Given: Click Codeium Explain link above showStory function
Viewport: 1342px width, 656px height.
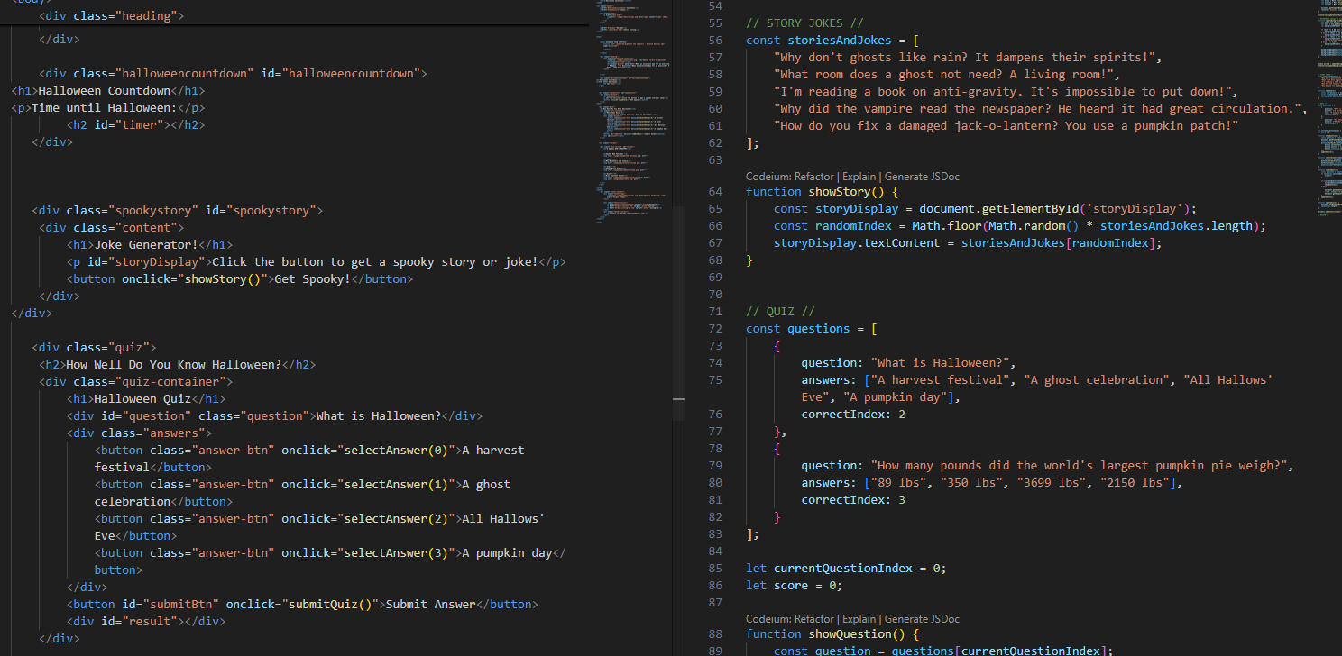Looking at the screenshot, I should 858,177.
